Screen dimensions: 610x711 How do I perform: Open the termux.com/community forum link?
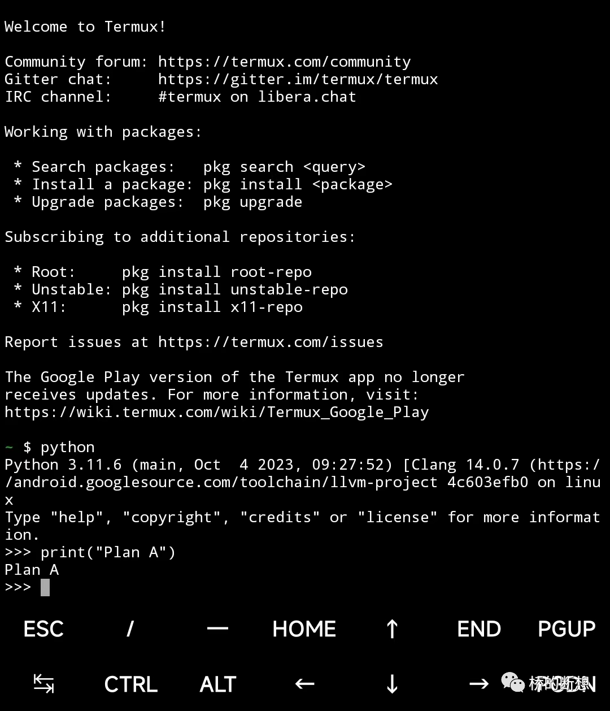[284, 62]
